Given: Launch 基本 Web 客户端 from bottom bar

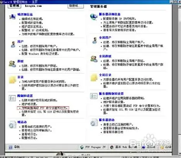Looking at the screenshot, I should (x=123, y=147).
